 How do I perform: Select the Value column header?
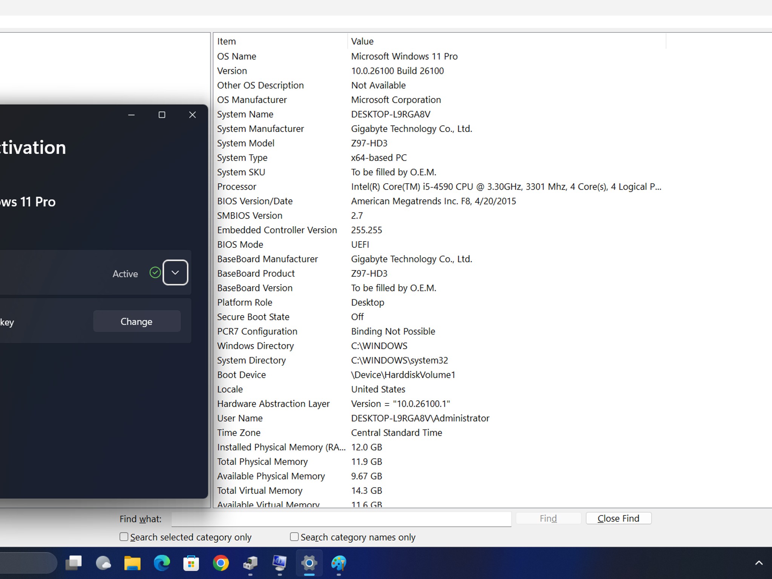pyautogui.click(x=507, y=41)
